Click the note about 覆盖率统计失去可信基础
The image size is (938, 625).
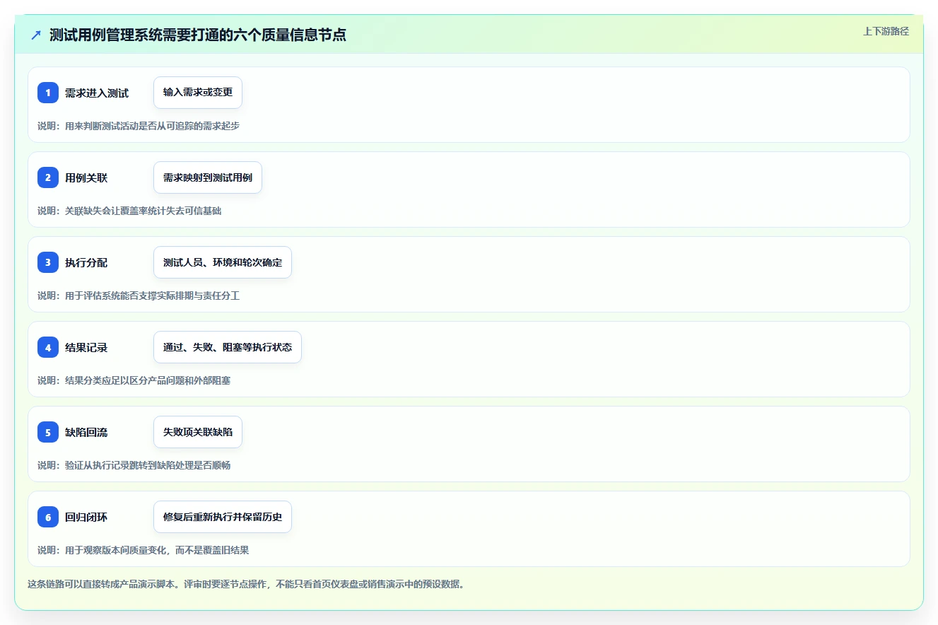[x=129, y=211]
